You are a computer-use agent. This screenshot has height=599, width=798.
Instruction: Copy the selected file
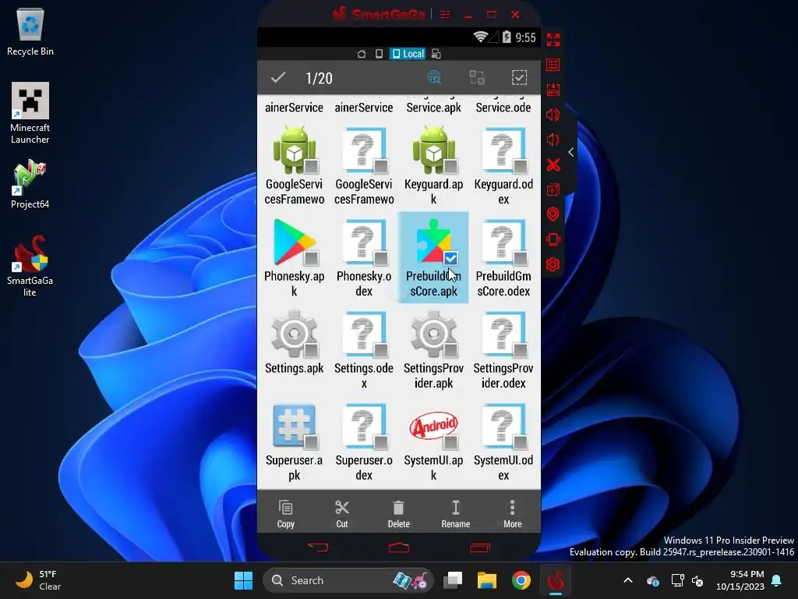285,513
